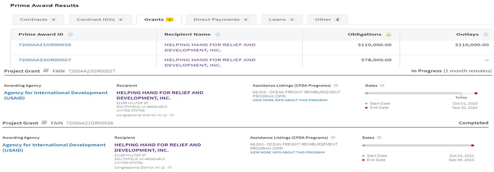Click glossary icon beside In Progress Project Grant
The image size is (494, 172).
coord(46,71)
